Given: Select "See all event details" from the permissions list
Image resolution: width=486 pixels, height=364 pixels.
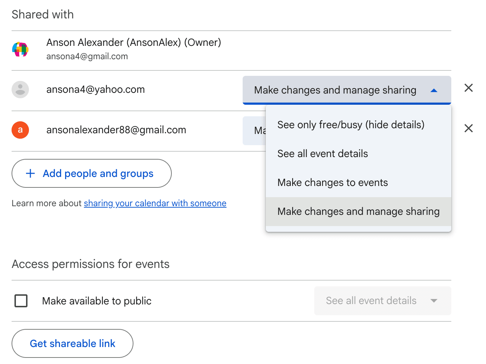Looking at the screenshot, I should pyautogui.click(x=323, y=153).
